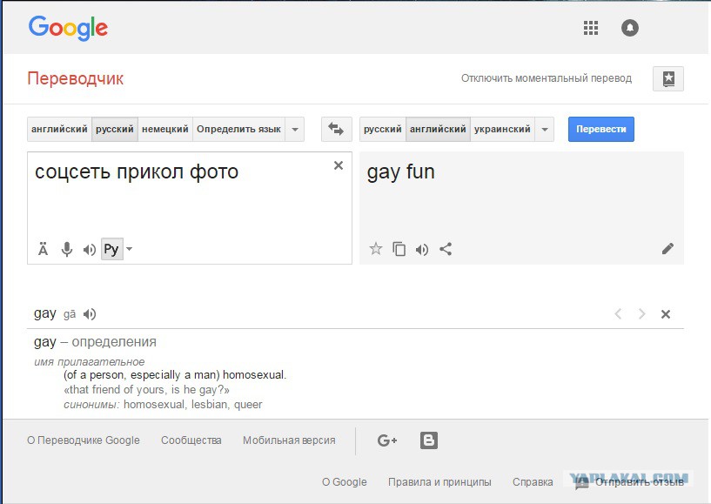The height and width of the screenshot is (504, 711).
Task: Open the Переводчик title link
Action: coord(75,78)
